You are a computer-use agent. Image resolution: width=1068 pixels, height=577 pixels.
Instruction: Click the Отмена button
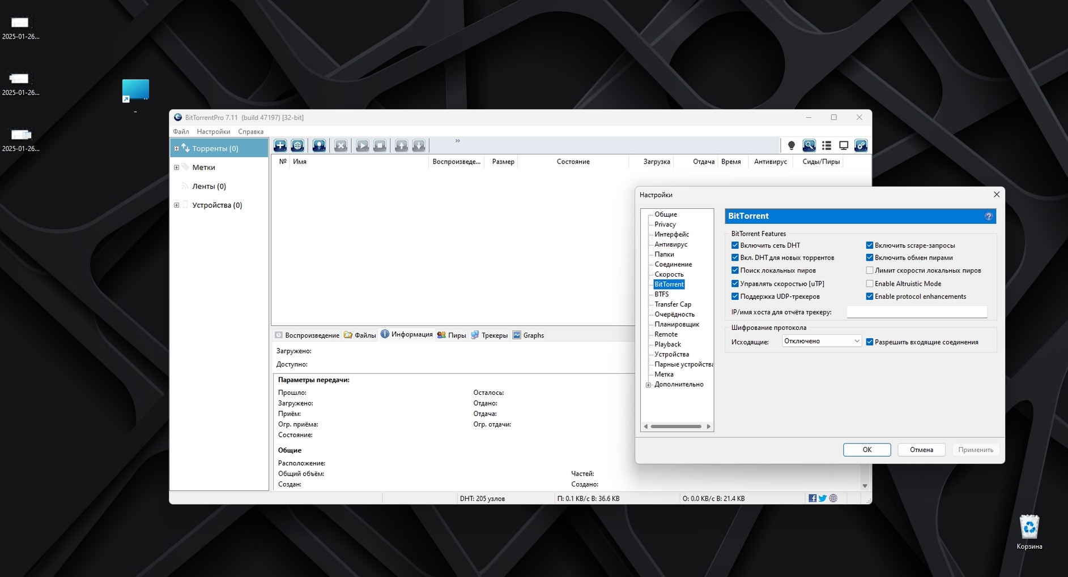(921, 450)
